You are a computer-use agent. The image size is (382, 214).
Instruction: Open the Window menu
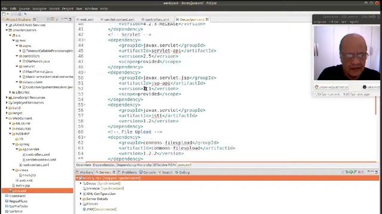pos(91,9)
